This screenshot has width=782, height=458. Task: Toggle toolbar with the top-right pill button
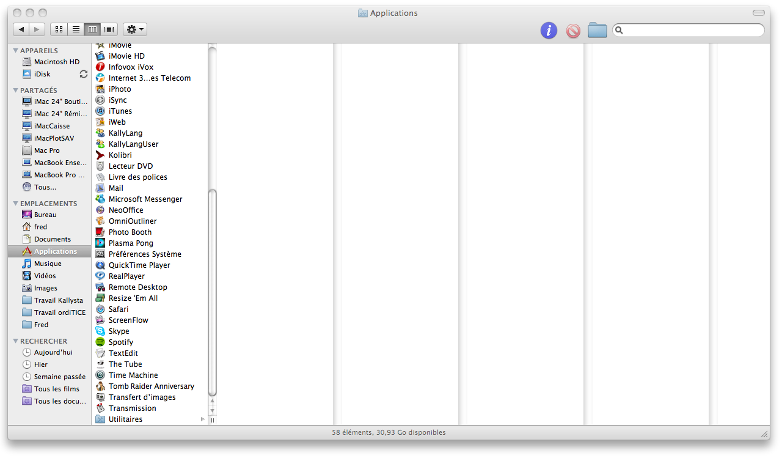pyautogui.click(x=758, y=13)
